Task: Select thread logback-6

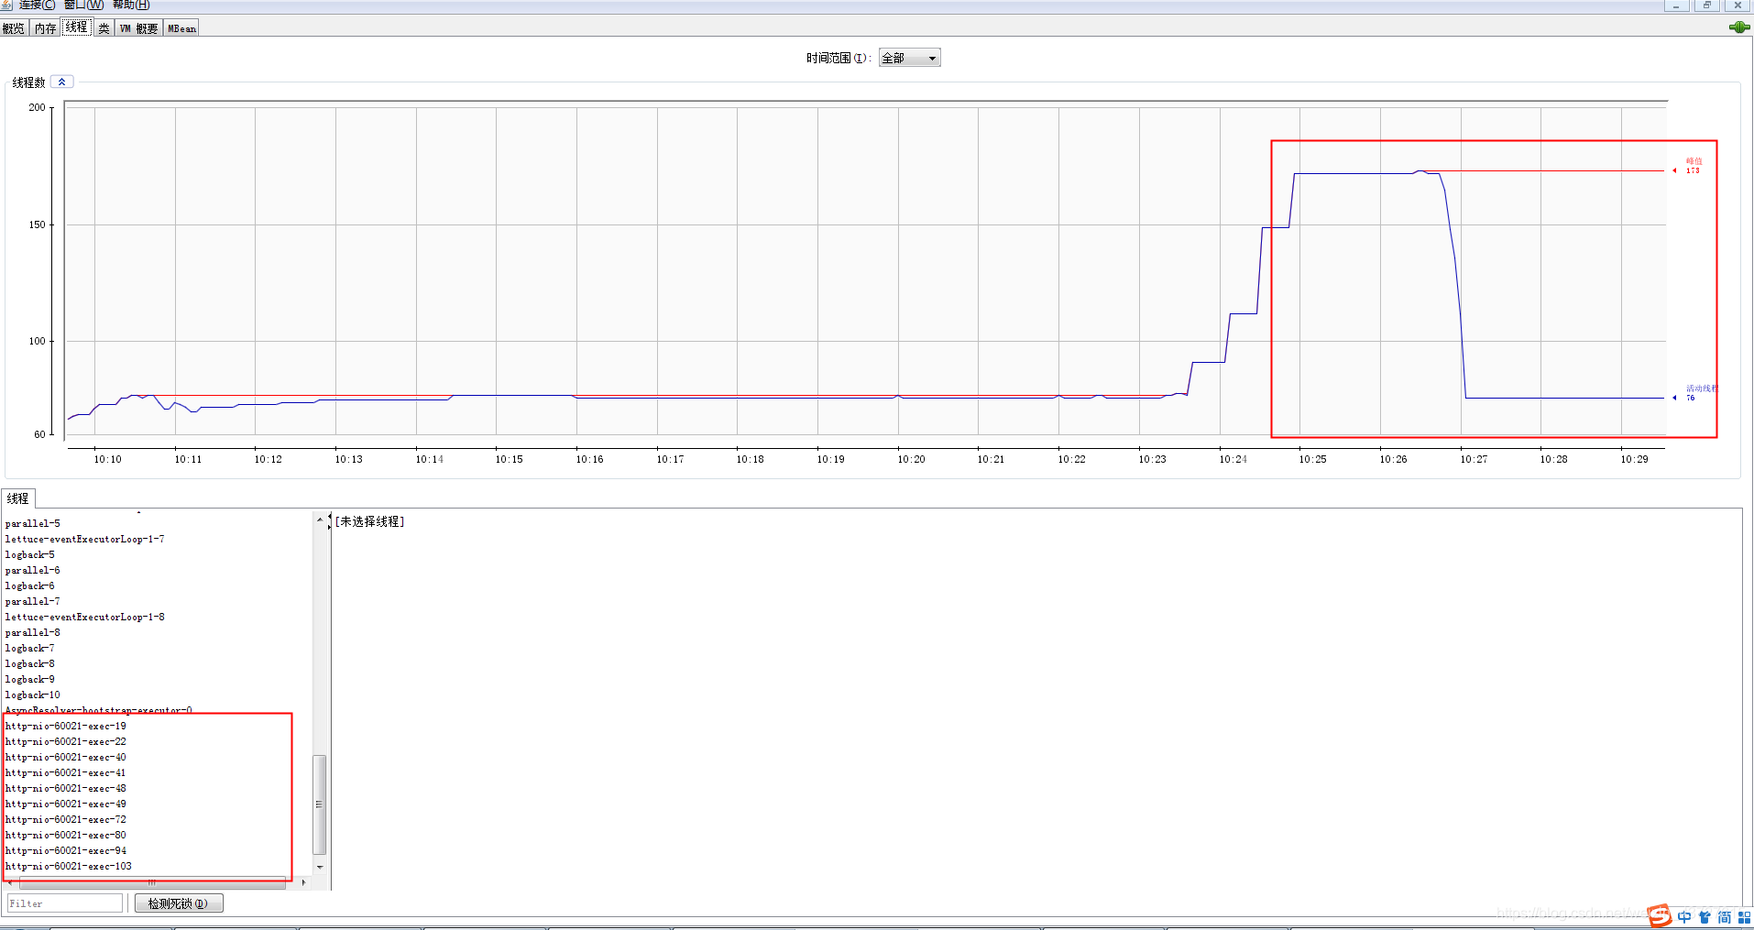Action: 30,586
